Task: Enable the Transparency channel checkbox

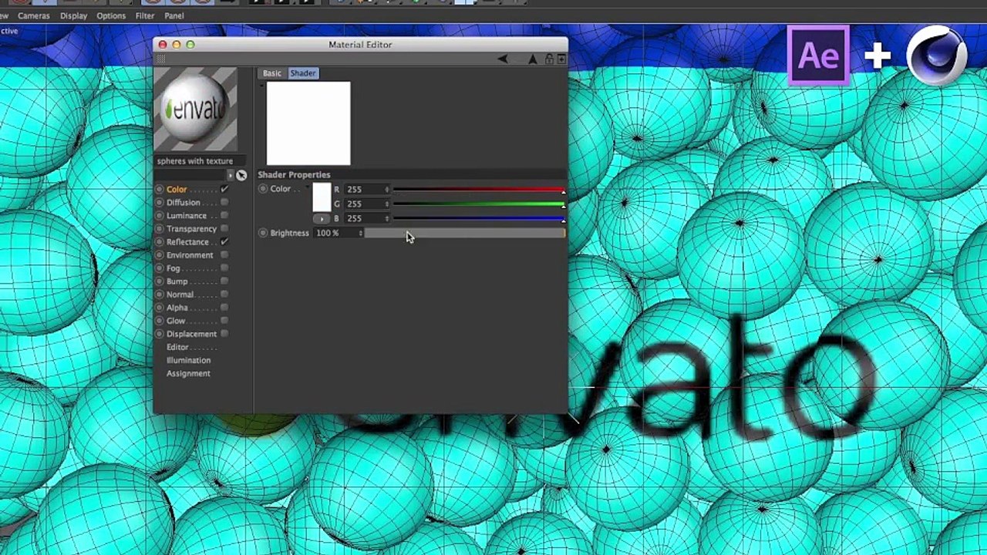Action: (224, 229)
